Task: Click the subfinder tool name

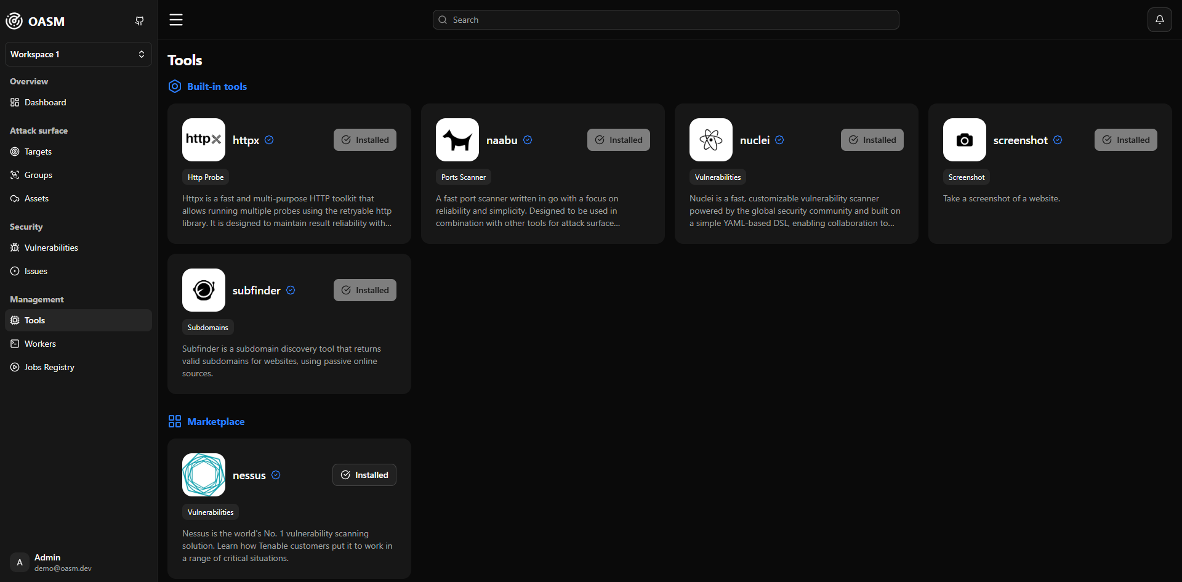Action: [257, 290]
